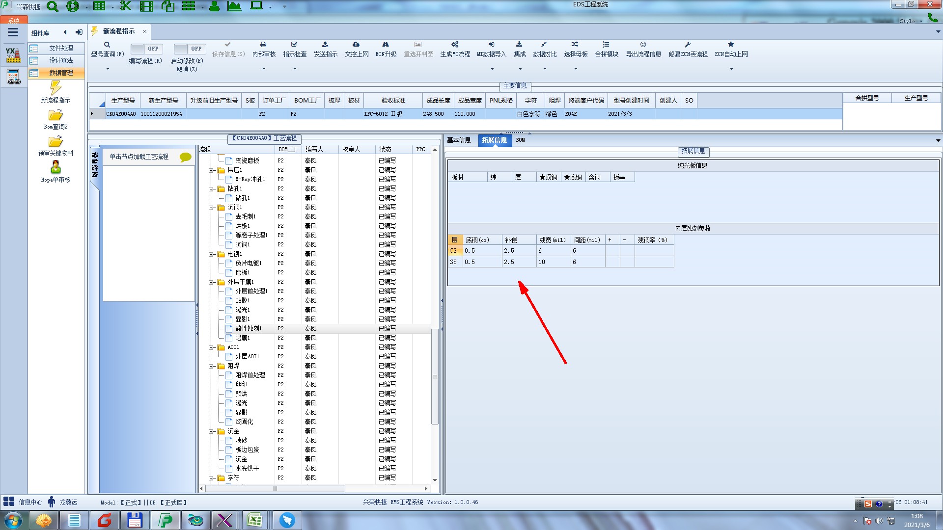Image resolution: width=943 pixels, height=530 pixels.
Task: Select 数据管理 in the component library
Action: pyautogui.click(x=61, y=73)
